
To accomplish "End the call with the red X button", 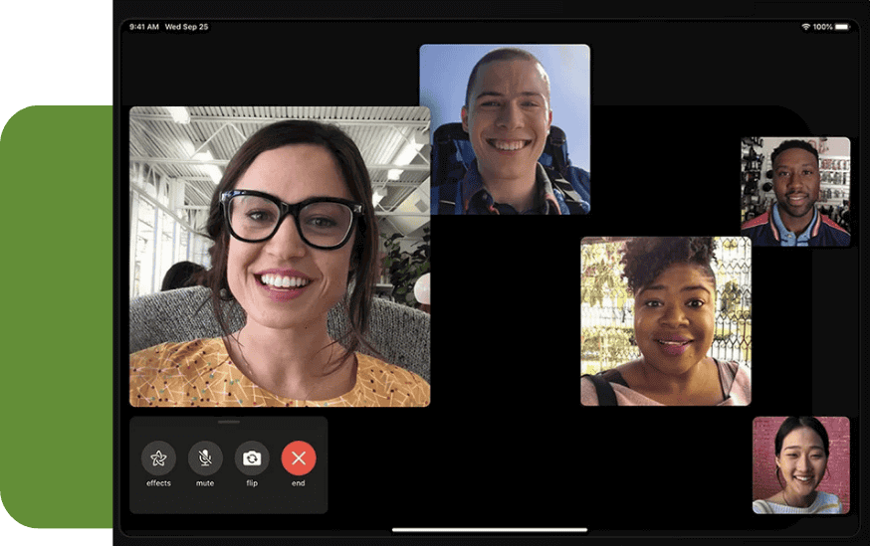I will [x=299, y=457].
